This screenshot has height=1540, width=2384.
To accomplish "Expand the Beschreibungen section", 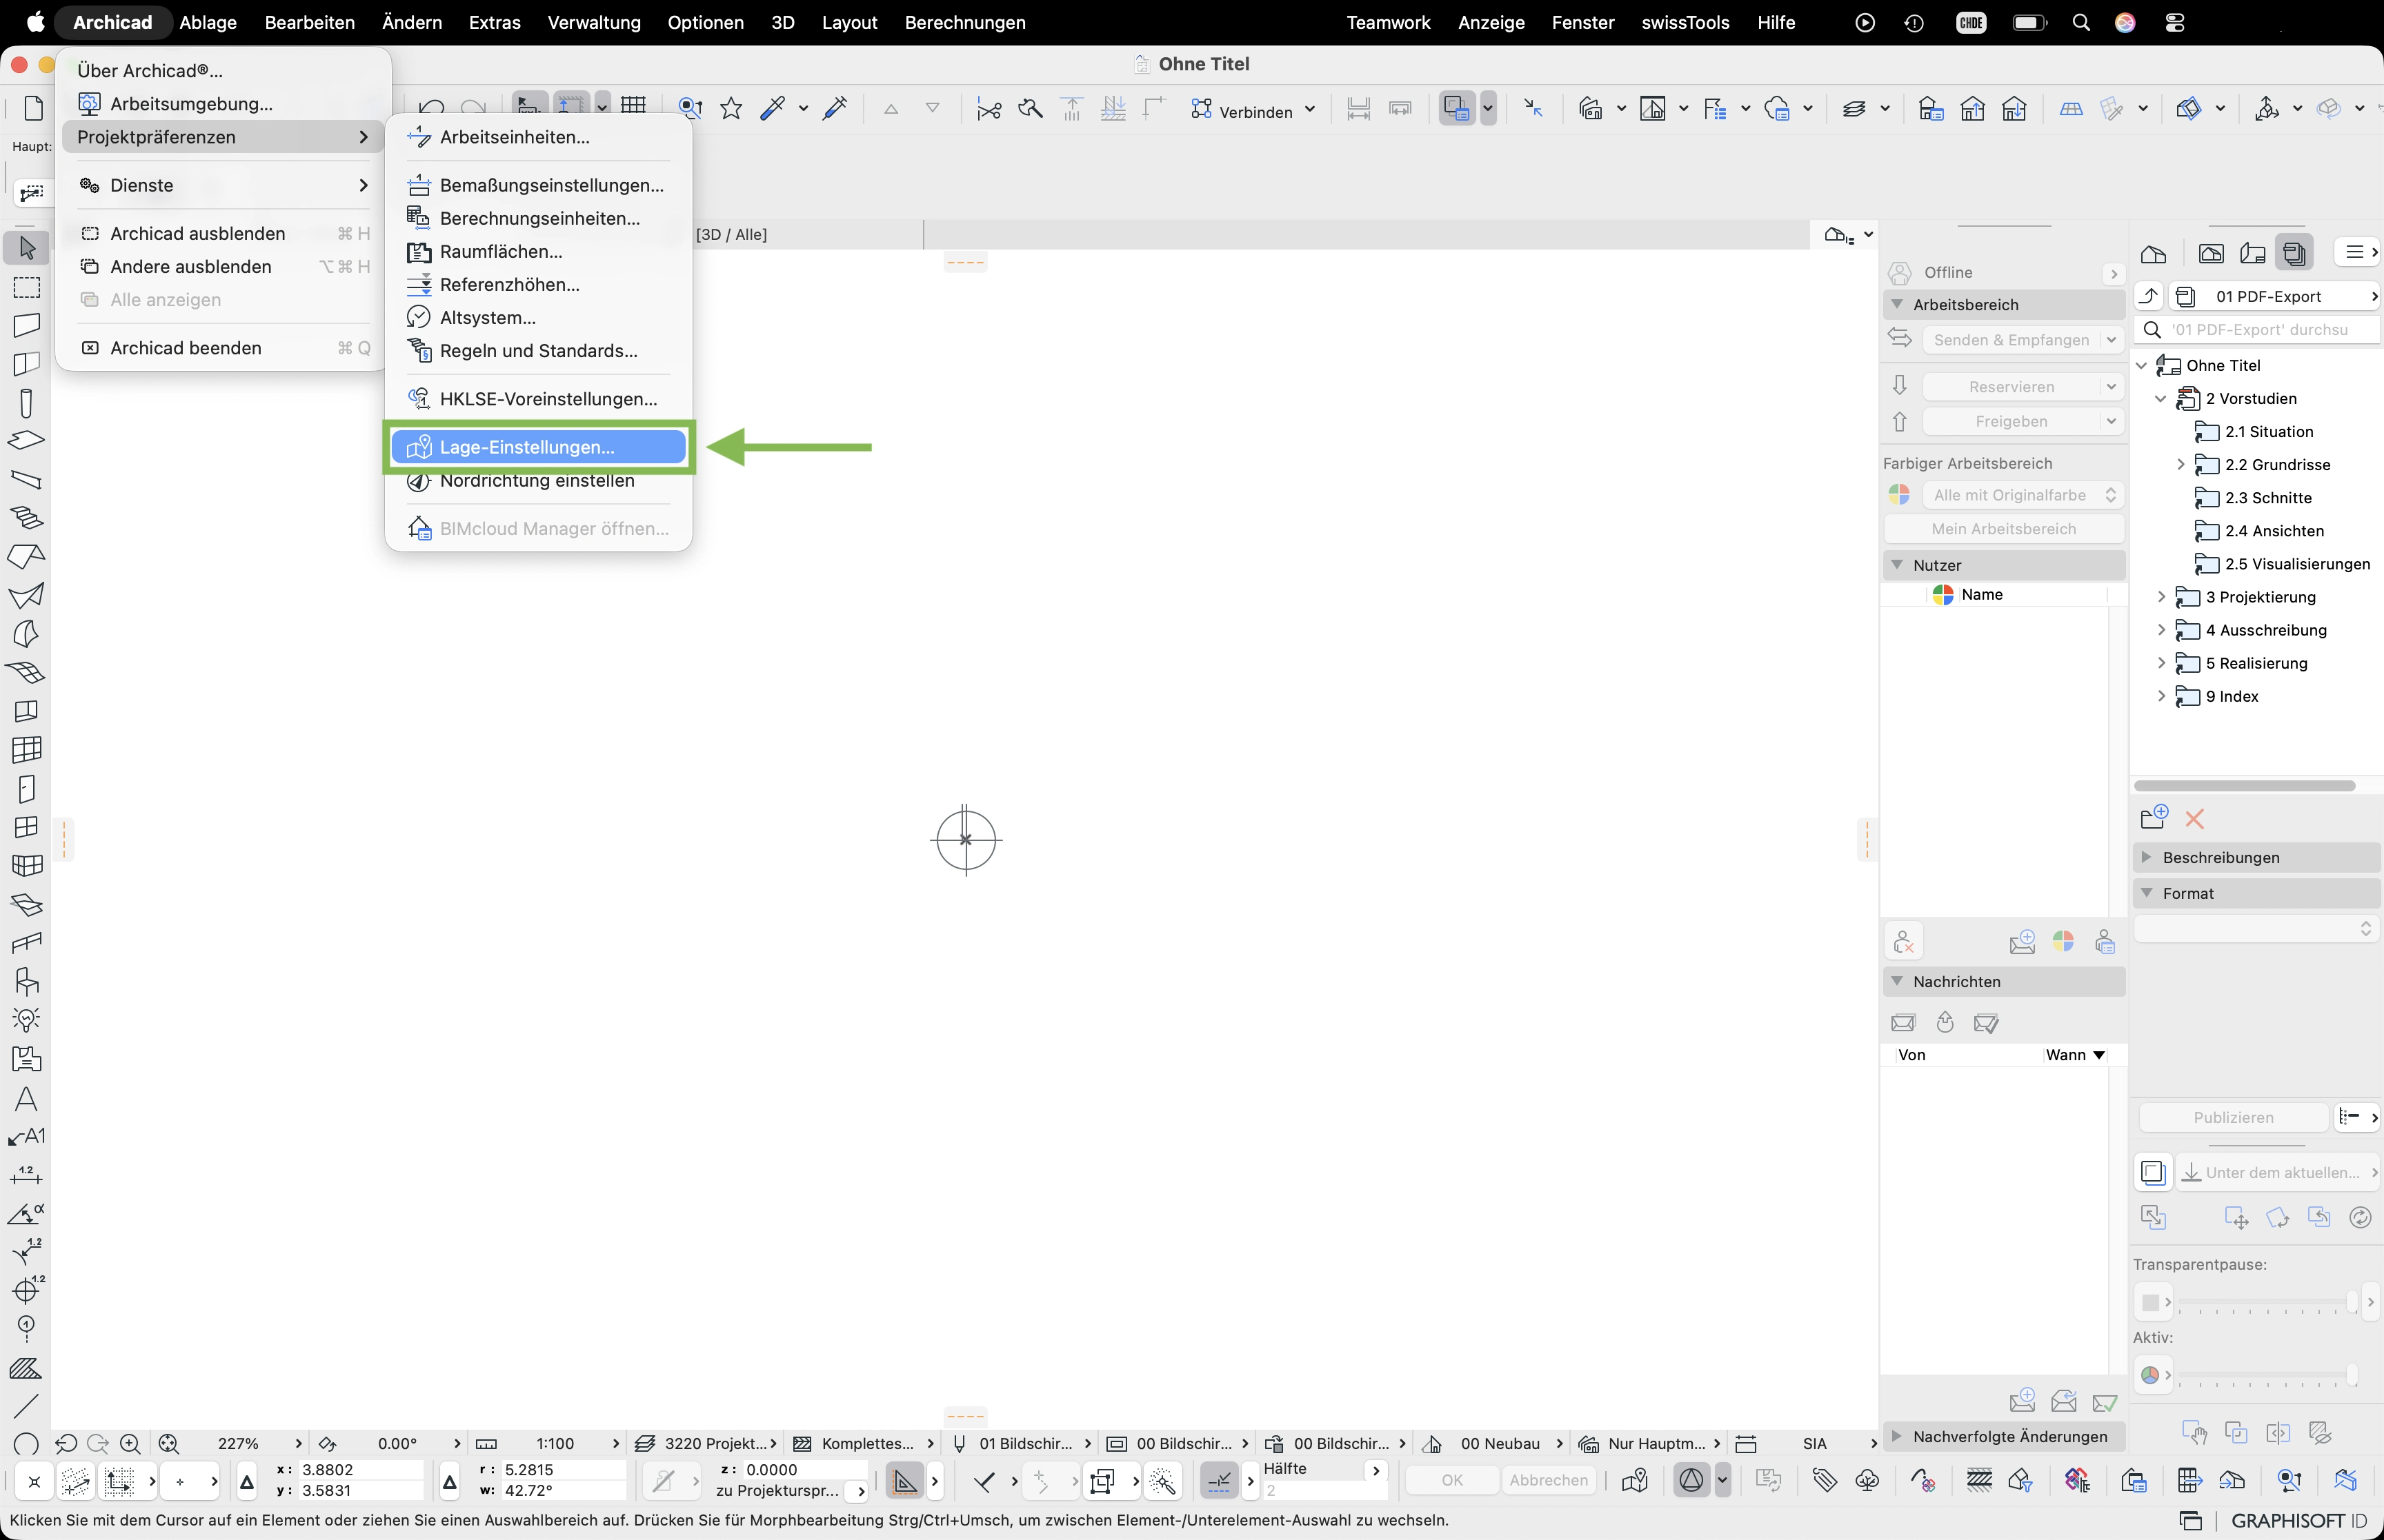I will coord(2146,857).
